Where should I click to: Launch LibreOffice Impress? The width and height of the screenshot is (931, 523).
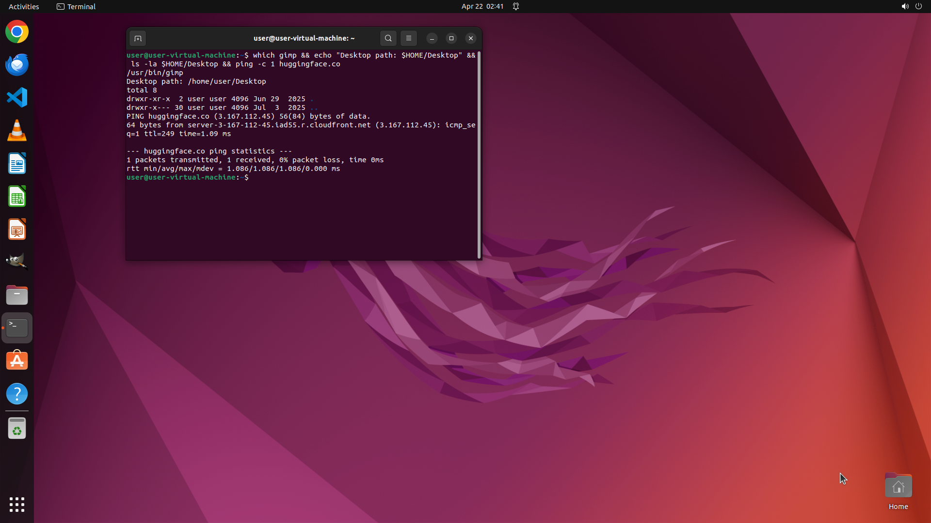pos(17,230)
